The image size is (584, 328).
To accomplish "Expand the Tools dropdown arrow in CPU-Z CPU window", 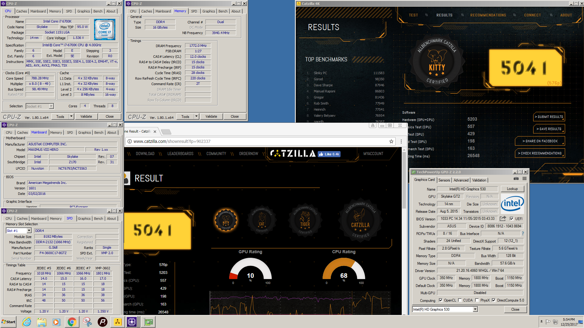I will (x=71, y=116).
